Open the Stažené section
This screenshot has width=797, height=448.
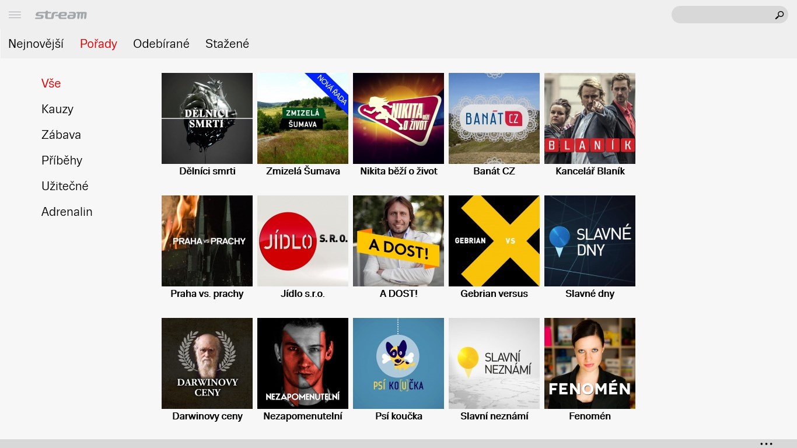point(227,44)
